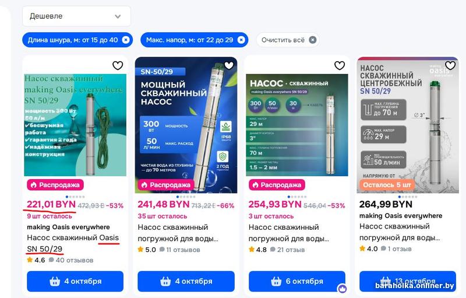Click the purple crown badge icon

(x=343, y=288)
